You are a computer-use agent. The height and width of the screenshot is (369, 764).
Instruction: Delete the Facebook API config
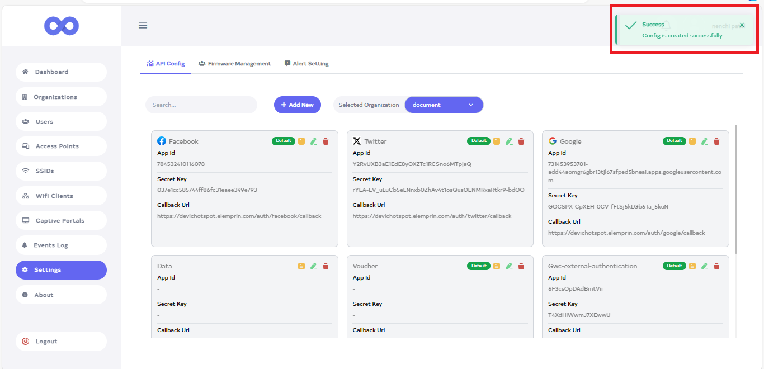(326, 141)
